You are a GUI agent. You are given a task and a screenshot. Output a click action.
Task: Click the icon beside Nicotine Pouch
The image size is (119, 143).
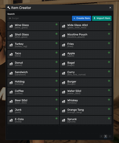coord(64,35)
